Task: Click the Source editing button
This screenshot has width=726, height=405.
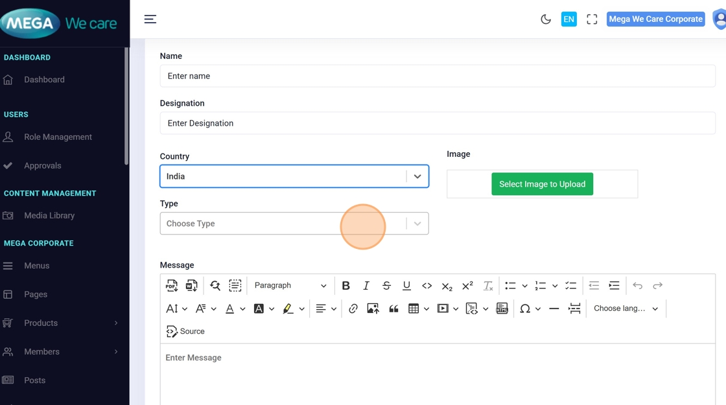Action: [x=185, y=331]
